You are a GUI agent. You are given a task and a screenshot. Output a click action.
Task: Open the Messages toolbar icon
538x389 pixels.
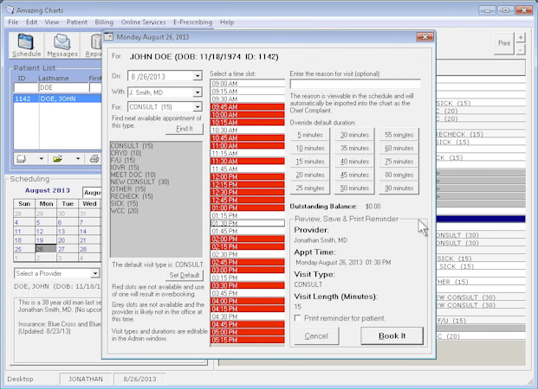[x=62, y=45]
